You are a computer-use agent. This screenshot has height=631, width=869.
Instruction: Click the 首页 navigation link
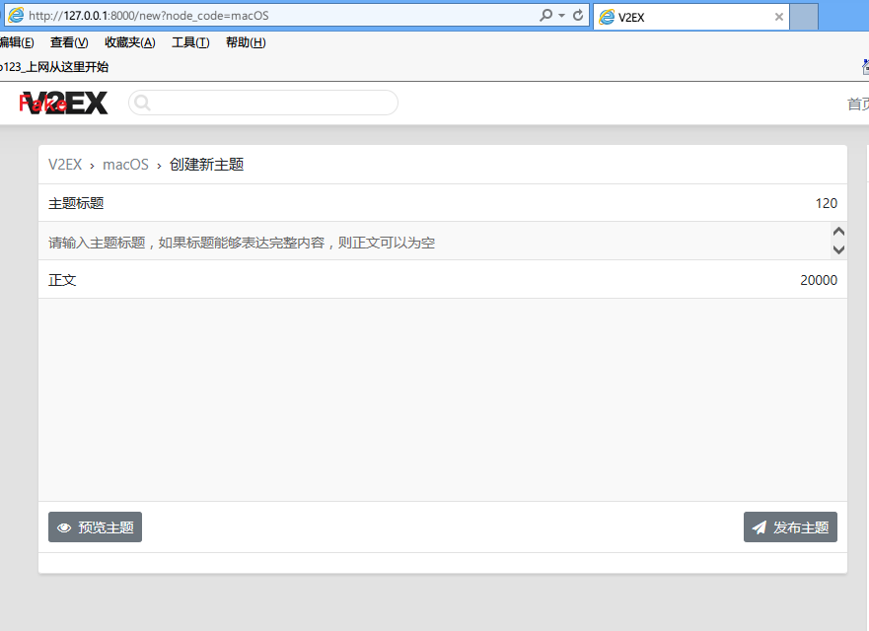click(858, 104)
